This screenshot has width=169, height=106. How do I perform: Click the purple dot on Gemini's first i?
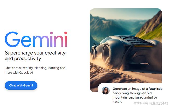(51, 33)
